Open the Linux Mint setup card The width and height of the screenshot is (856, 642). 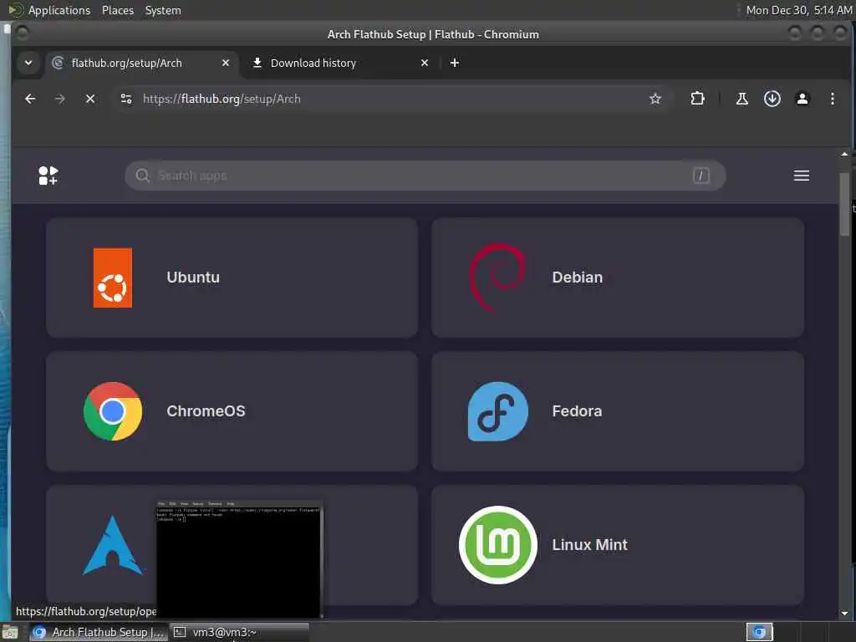click(x=618, y=545)
